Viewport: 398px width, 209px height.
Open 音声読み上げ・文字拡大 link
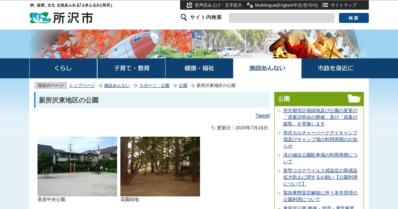218,5
